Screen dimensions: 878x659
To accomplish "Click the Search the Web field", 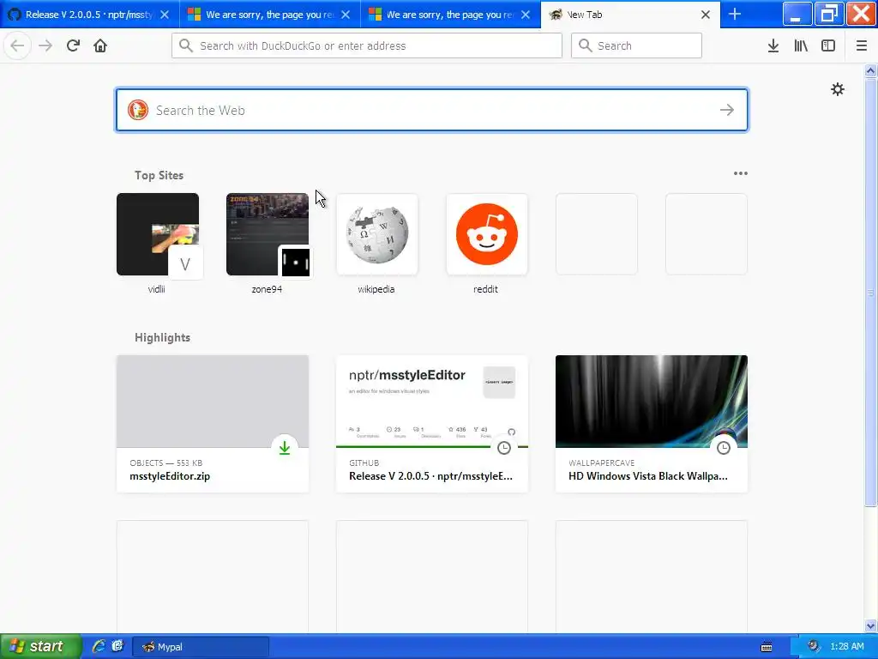I will click(431, 110).
